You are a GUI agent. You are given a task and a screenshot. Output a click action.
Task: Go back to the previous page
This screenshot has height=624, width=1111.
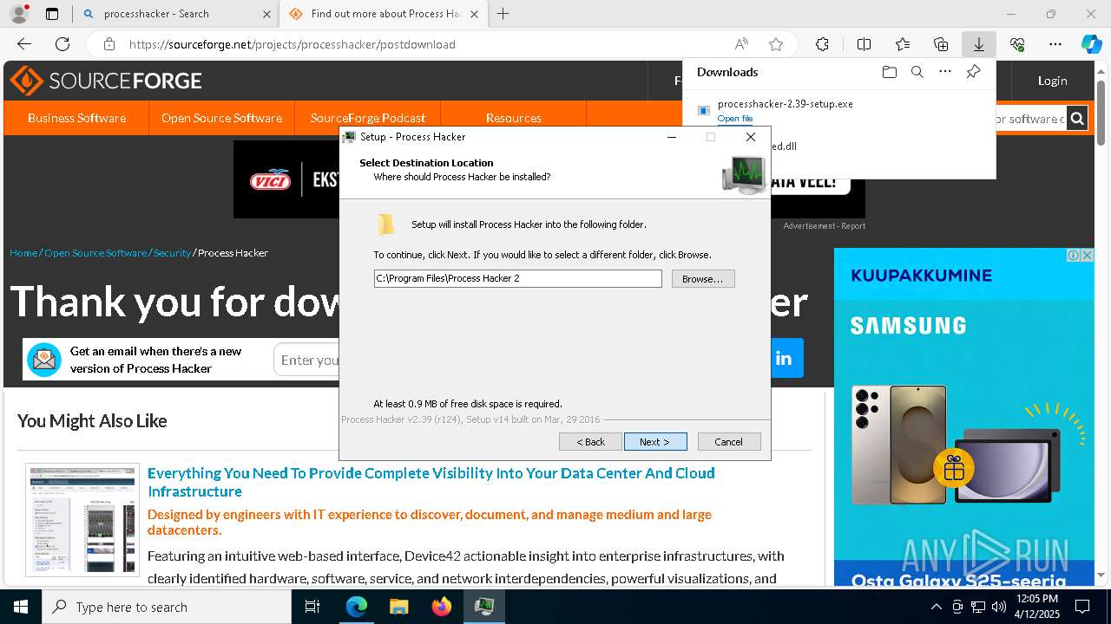(x=24, y=44)
